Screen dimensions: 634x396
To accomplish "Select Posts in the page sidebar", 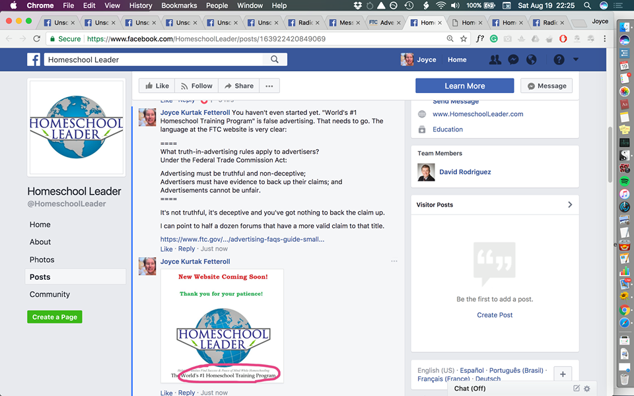I will tap(75, 277).
